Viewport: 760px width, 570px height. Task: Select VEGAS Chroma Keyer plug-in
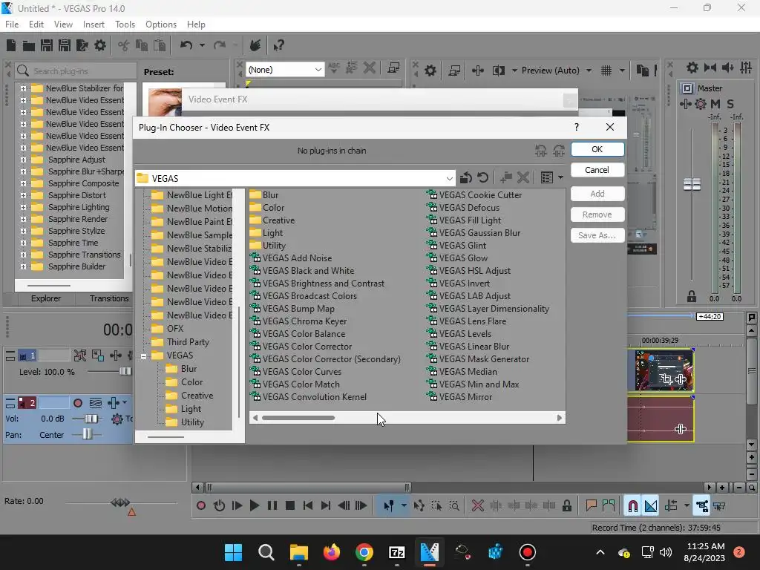click(x=299, y=321)
